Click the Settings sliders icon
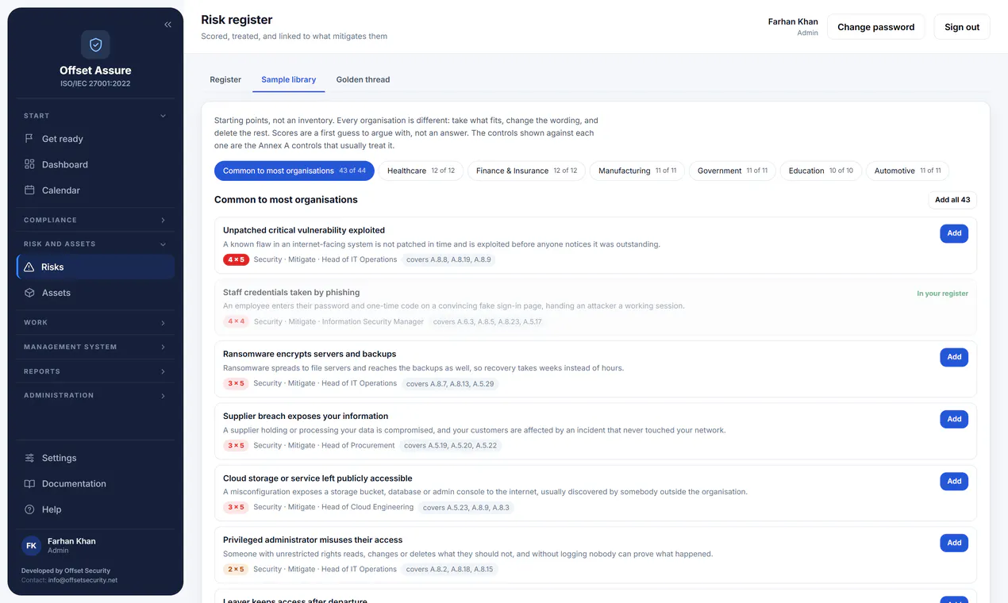This screenshot has width=1008, height=603. coord(29,458)
